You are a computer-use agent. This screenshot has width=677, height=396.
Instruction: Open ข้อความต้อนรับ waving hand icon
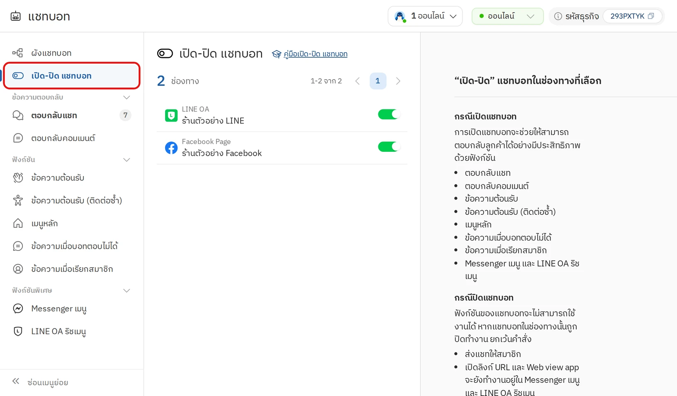[18, 177]
